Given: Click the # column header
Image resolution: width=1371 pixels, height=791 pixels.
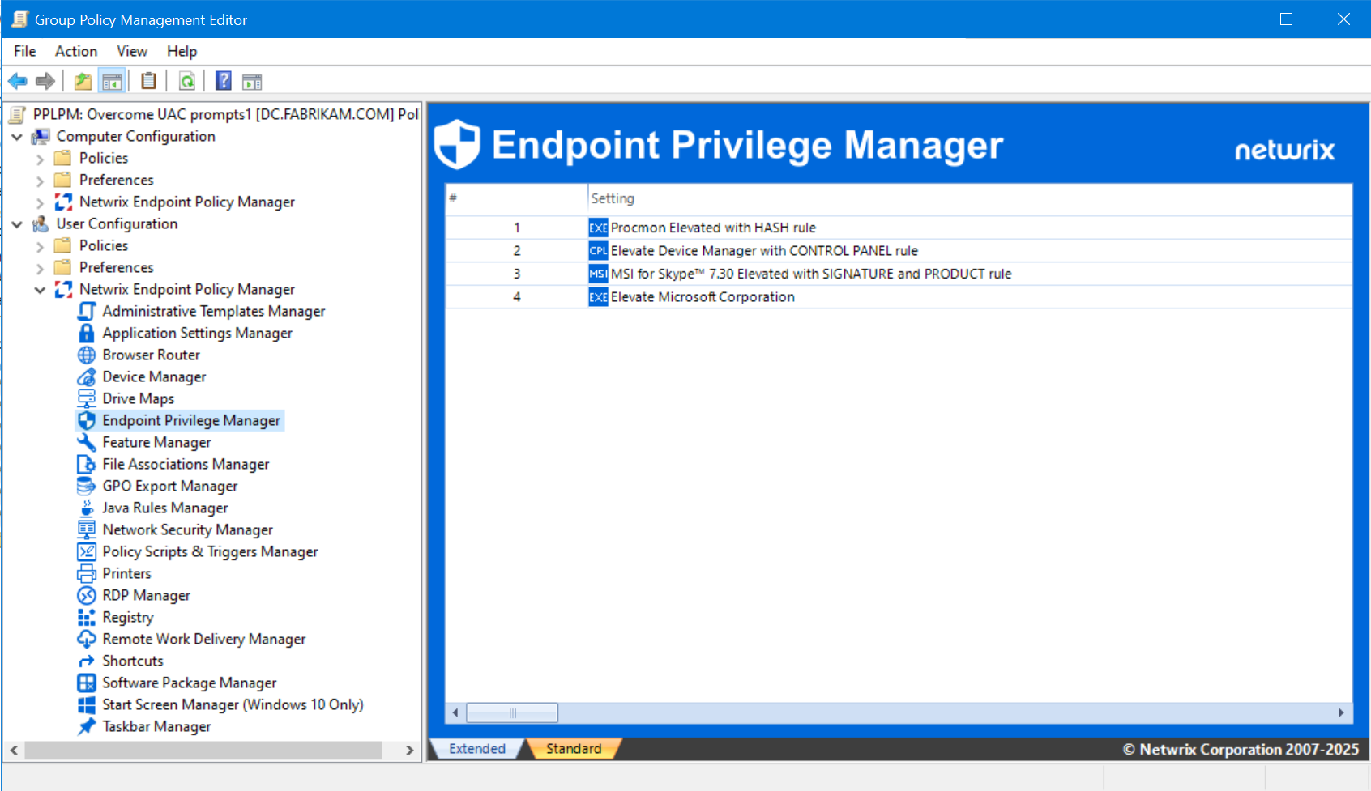Looking at the screenshot, I should point(517,198).
